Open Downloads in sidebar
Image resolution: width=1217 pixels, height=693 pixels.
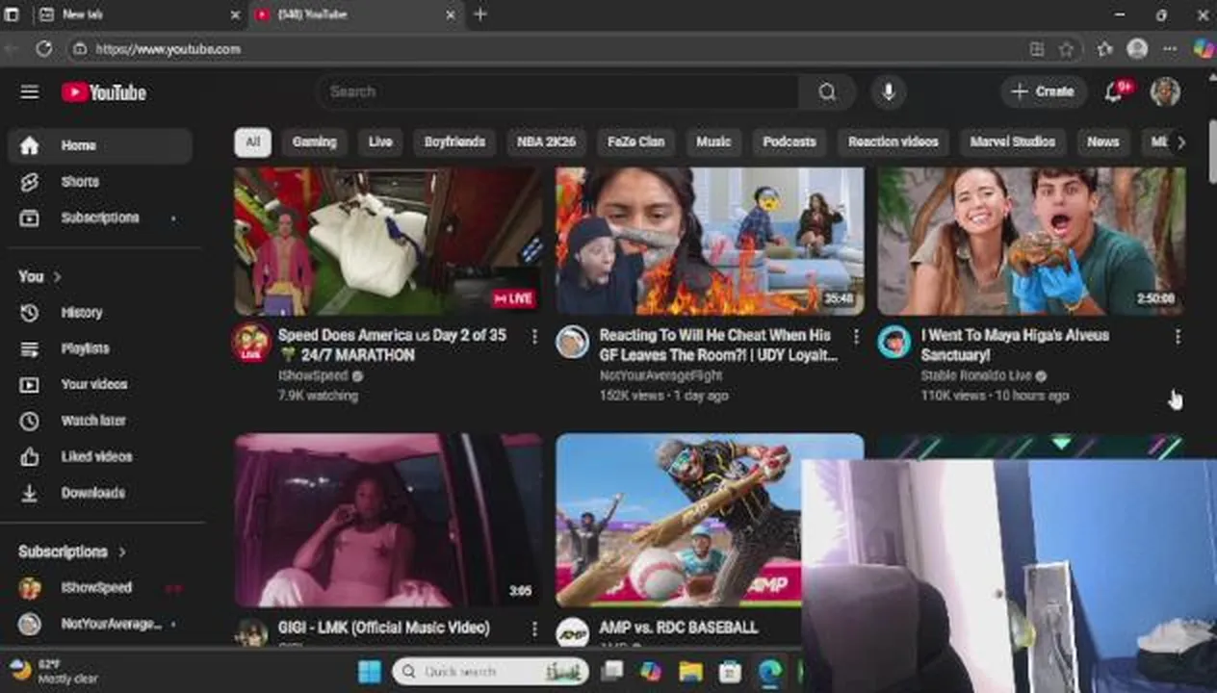click(100, 494)
